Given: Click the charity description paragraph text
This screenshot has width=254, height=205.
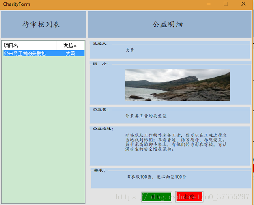Looking at the screenshot, I should click(176, 142).
